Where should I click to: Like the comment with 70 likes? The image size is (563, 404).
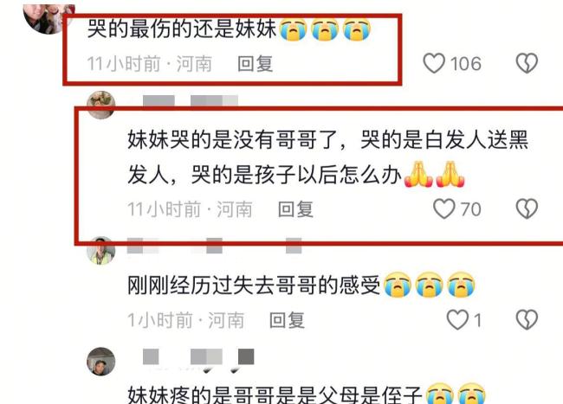[444, 209]
